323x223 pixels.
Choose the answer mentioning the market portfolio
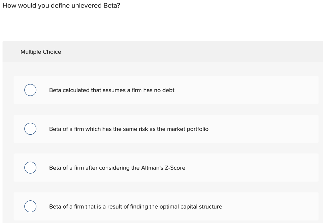(x=129, y=129)
